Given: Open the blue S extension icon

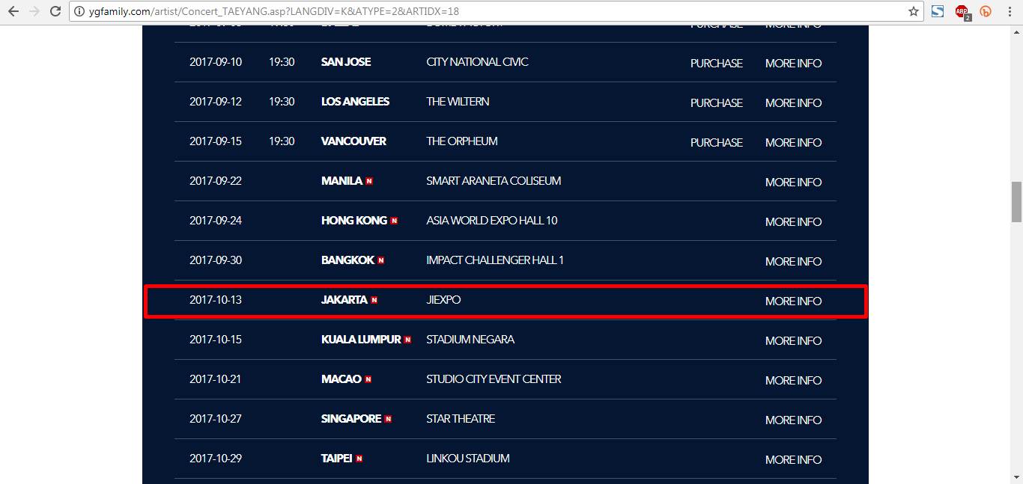Looking at the screenshot, I should (938, 11).
